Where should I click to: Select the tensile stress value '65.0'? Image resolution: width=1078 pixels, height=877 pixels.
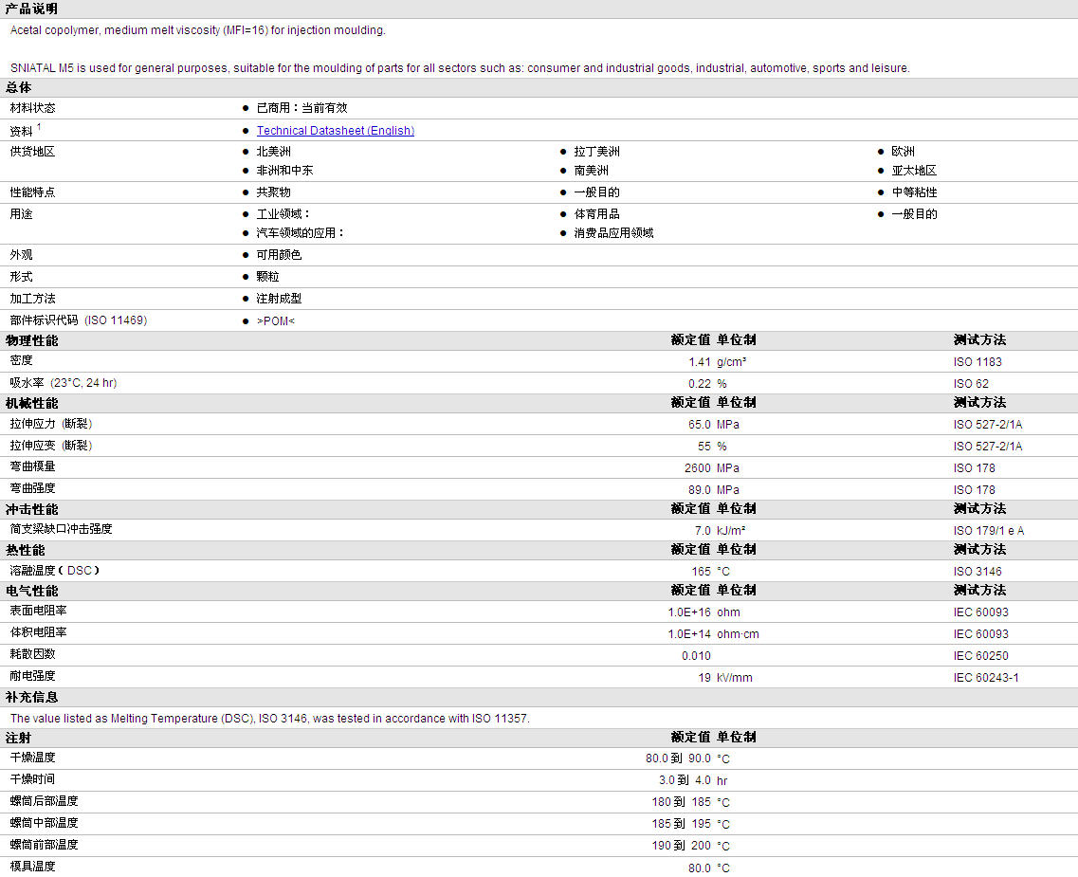700,425
